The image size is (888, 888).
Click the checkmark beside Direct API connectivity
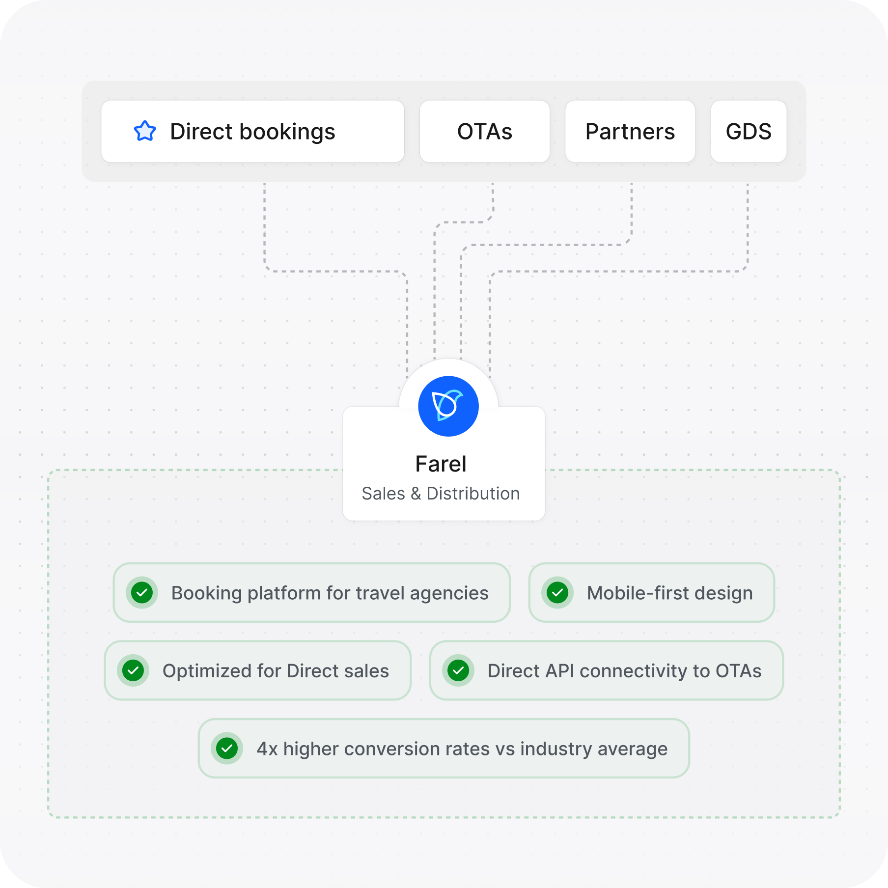pos(458,670)
